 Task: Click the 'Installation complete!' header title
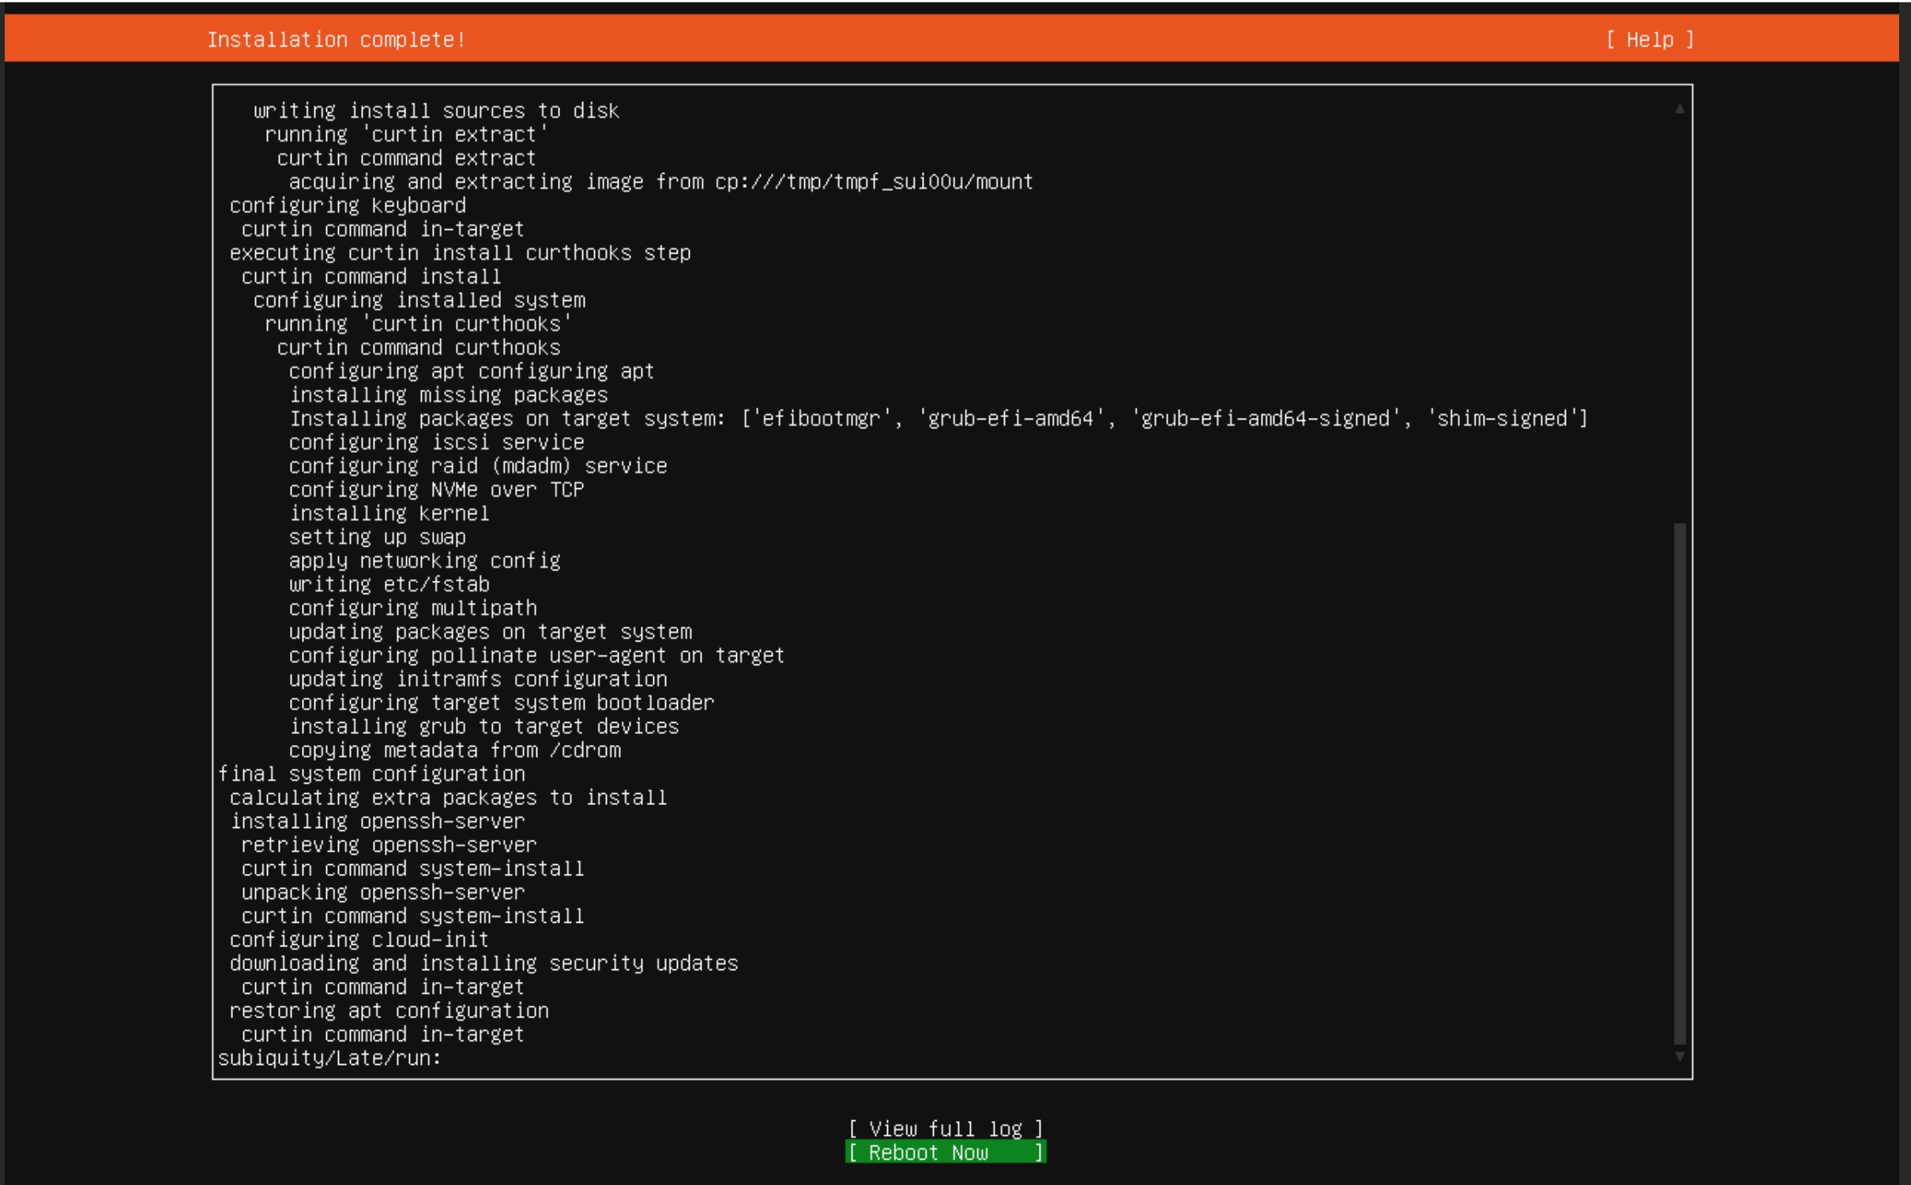[x=337, y=39]
